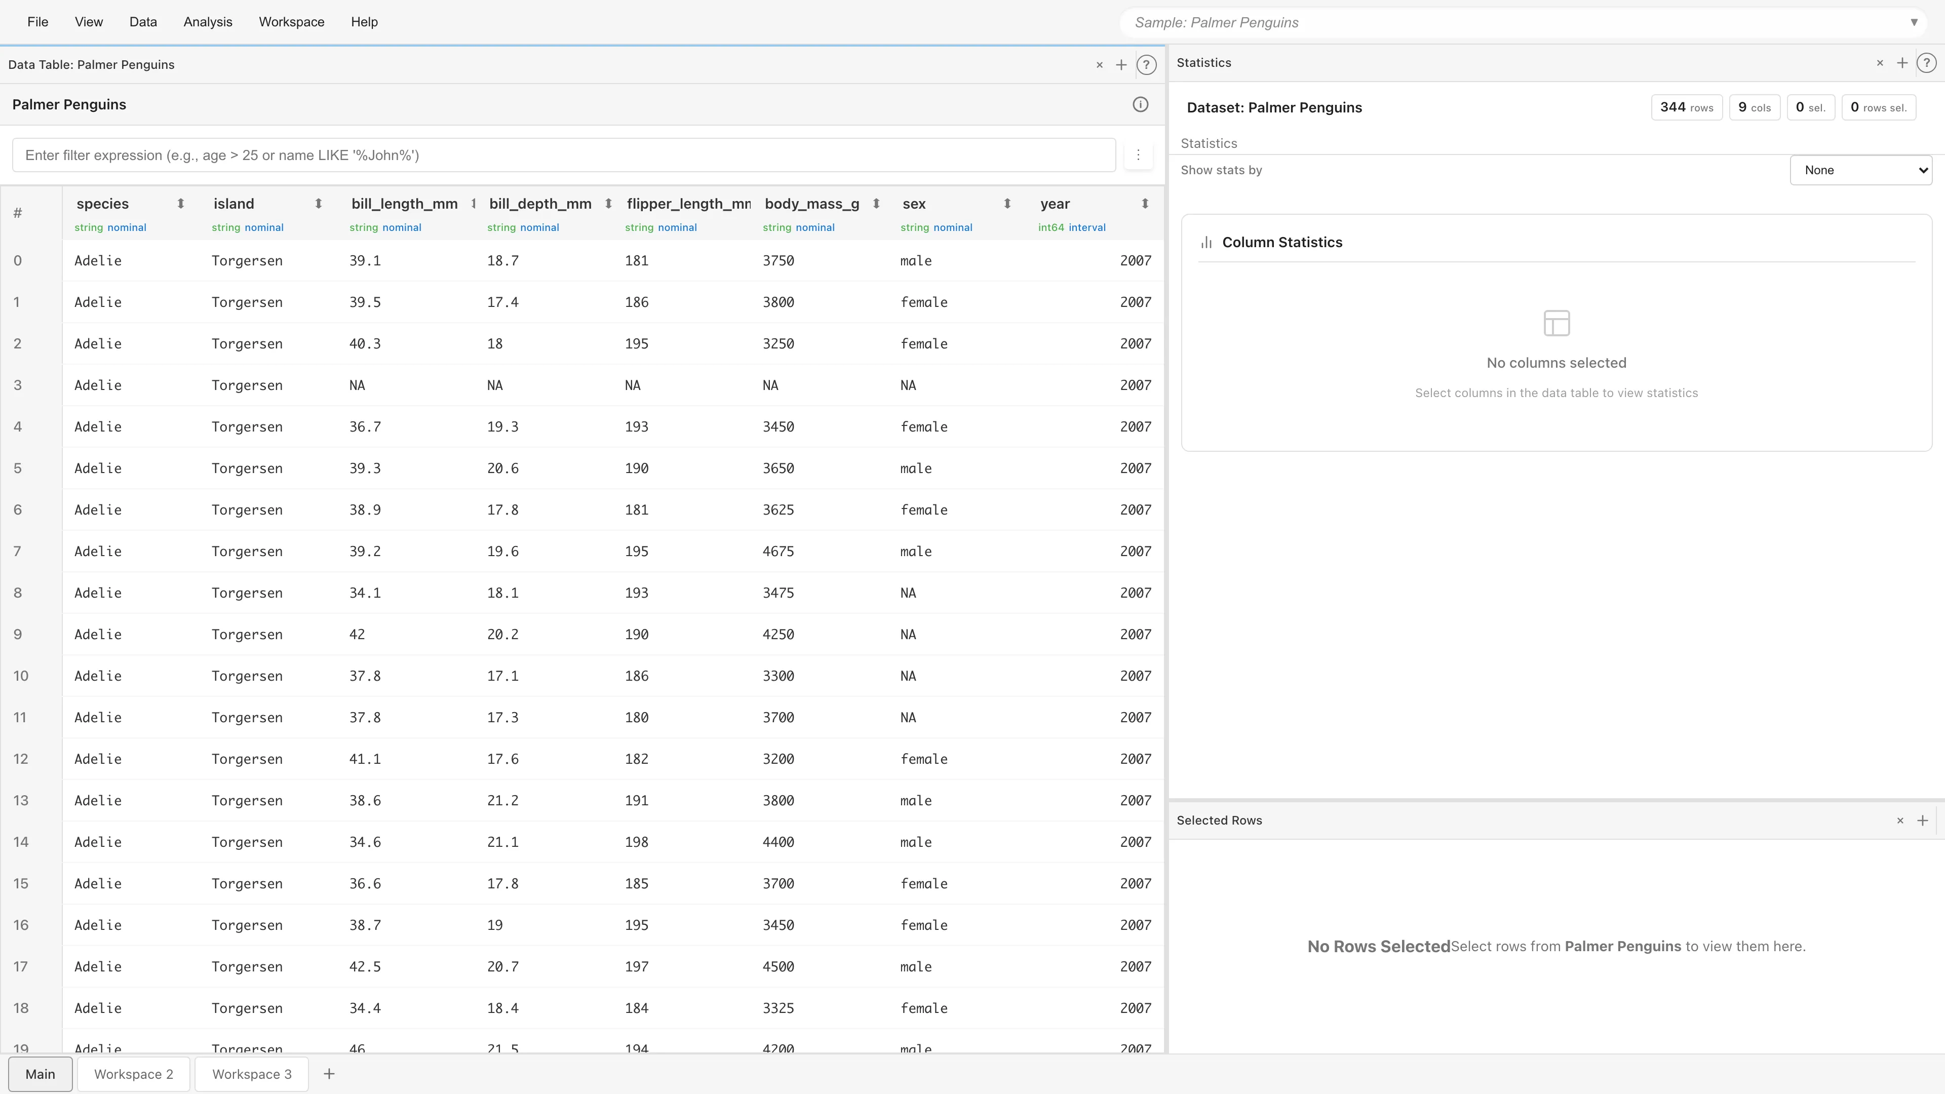Click the Data Table panel help icon
This screenshot has height=1094, width=1945.
point(1146,65)
